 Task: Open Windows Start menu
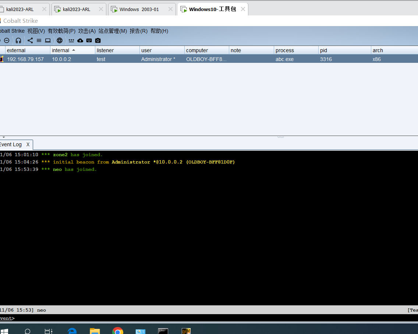point(4,331)
